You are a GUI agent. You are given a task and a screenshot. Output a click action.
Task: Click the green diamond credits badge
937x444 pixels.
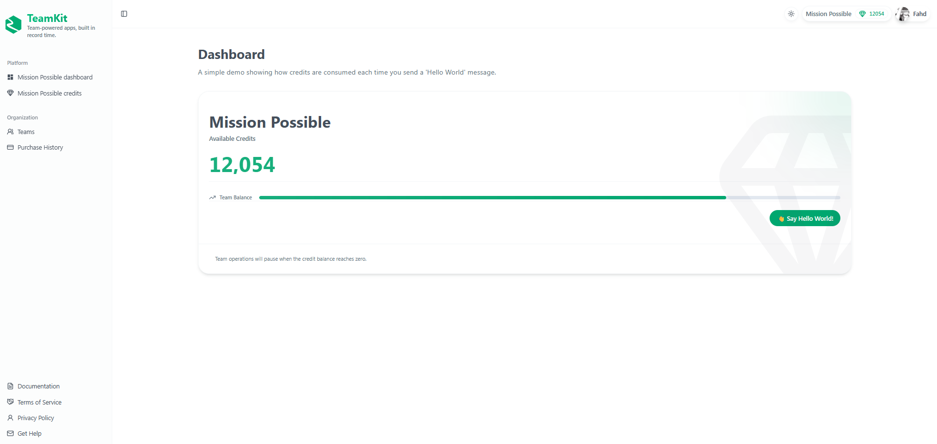(872, 14)
